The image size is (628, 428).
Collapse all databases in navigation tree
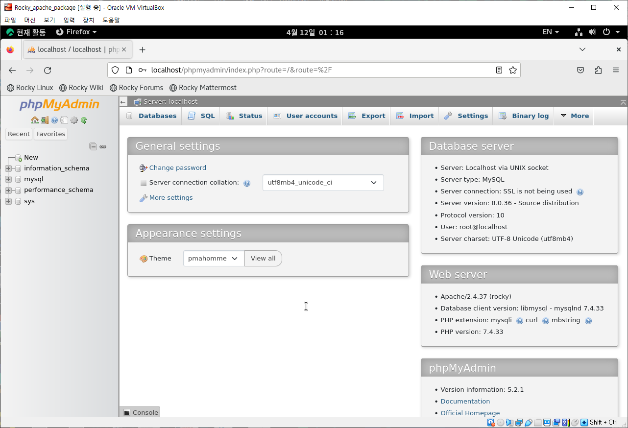coord(93,146)
